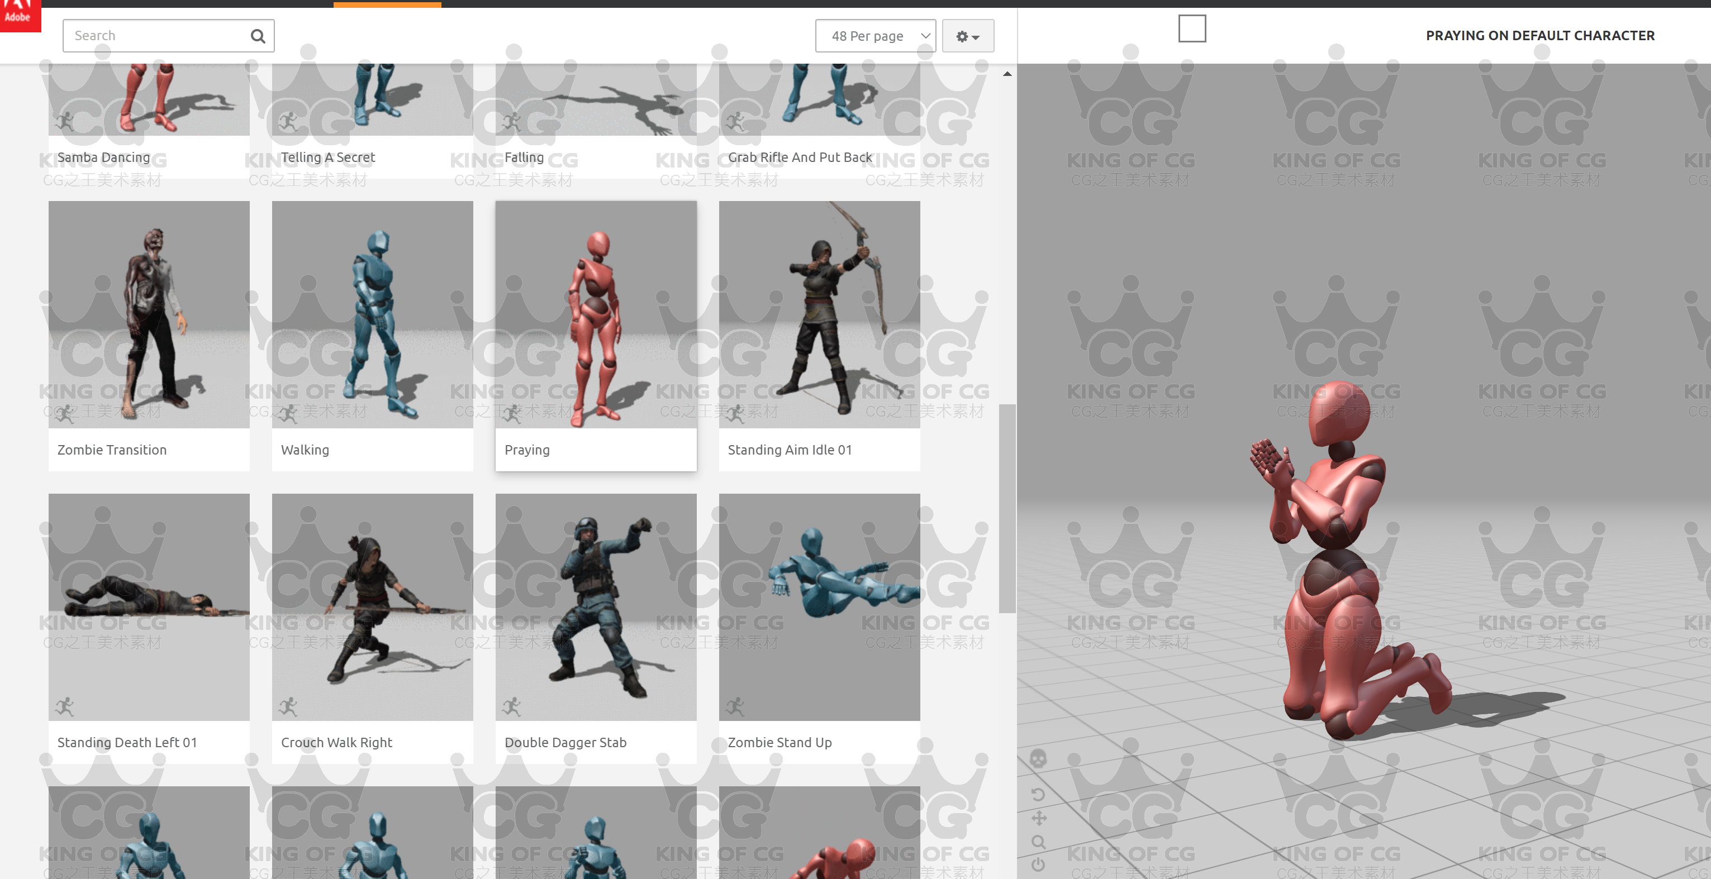
Task: Select the Crouch Walk Right thumbnail
Action: tap(373, 607)
